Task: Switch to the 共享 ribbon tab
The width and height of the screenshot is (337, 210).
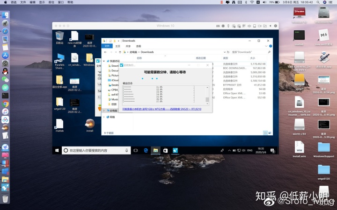Action: point(128,46)
